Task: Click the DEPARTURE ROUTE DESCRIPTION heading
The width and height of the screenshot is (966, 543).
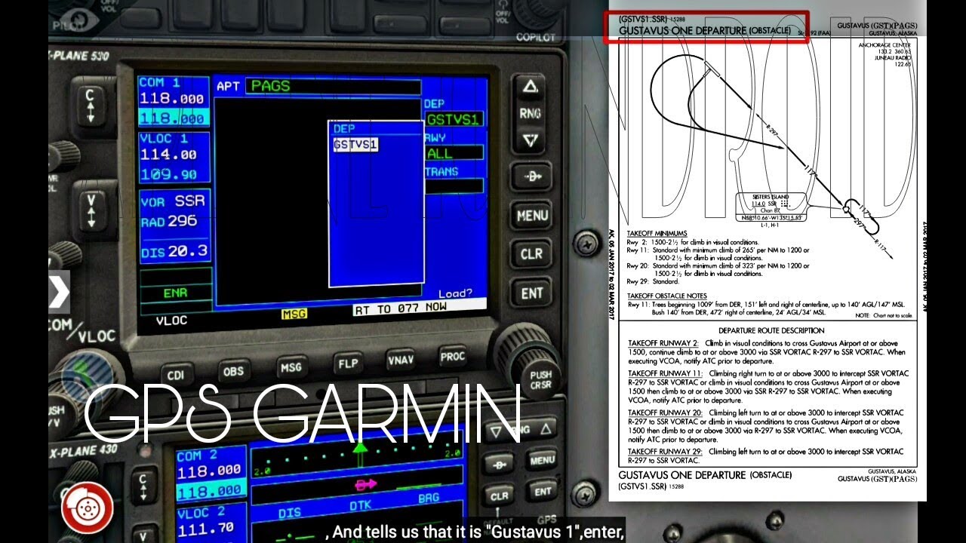Action: click(x=771, y=330)
